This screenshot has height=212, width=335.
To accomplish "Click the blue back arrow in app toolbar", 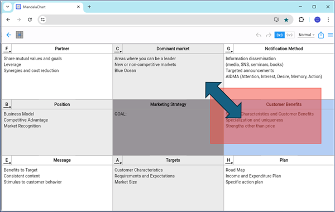I will (9, 35).
